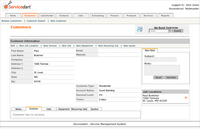
Task: Click the orange arrow beside Paul Bratcher location
Action: point(186,98)
